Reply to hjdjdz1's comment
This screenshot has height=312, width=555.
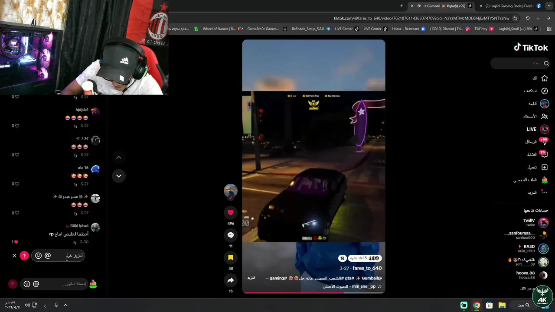75,126
